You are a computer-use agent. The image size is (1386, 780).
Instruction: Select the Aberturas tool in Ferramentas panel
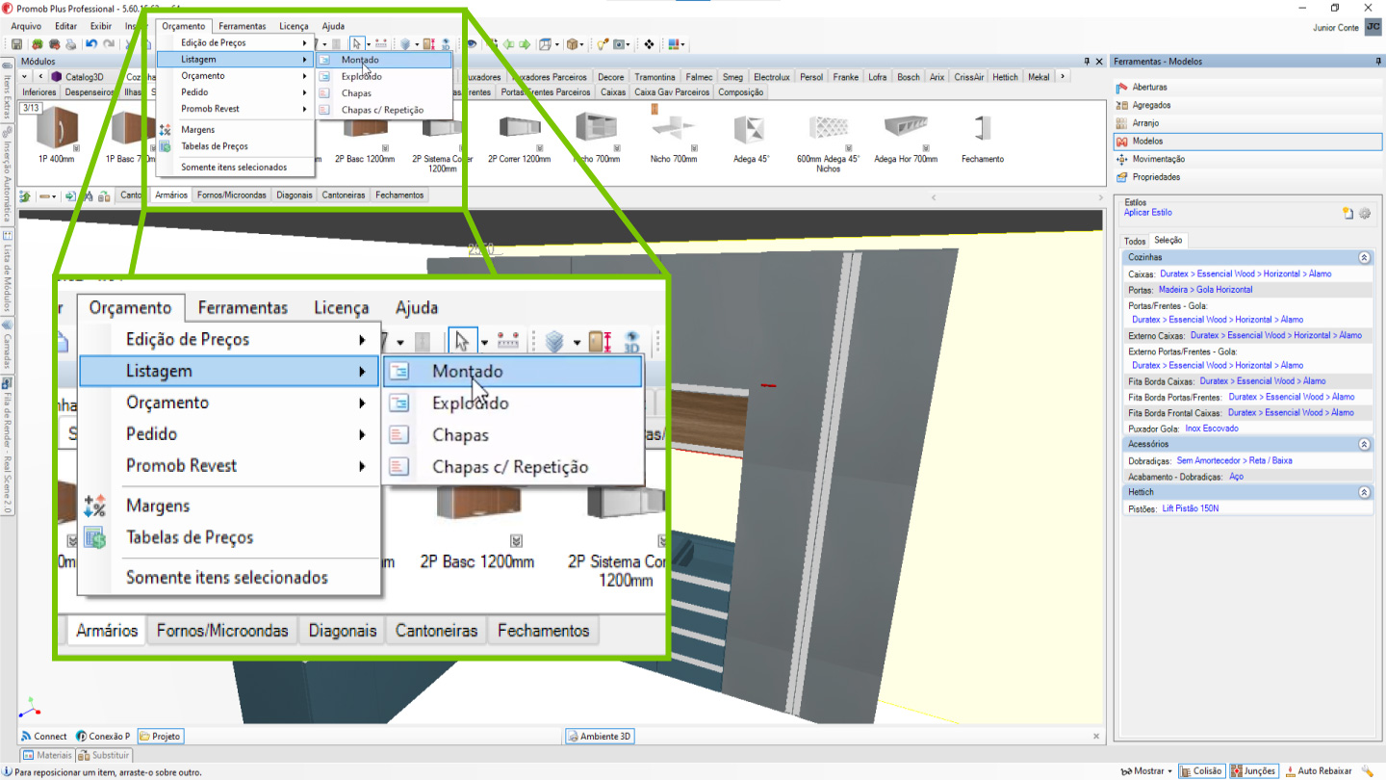pos(1150,88)
